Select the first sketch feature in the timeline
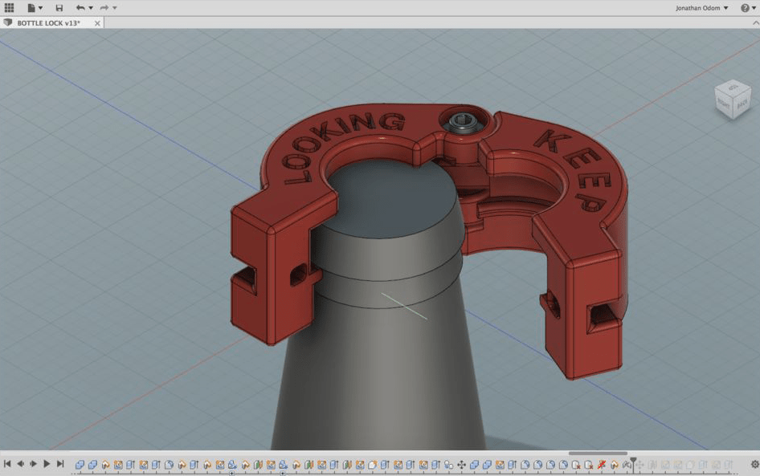The width and height of the screenshot is (760, 476). (106, 463)
